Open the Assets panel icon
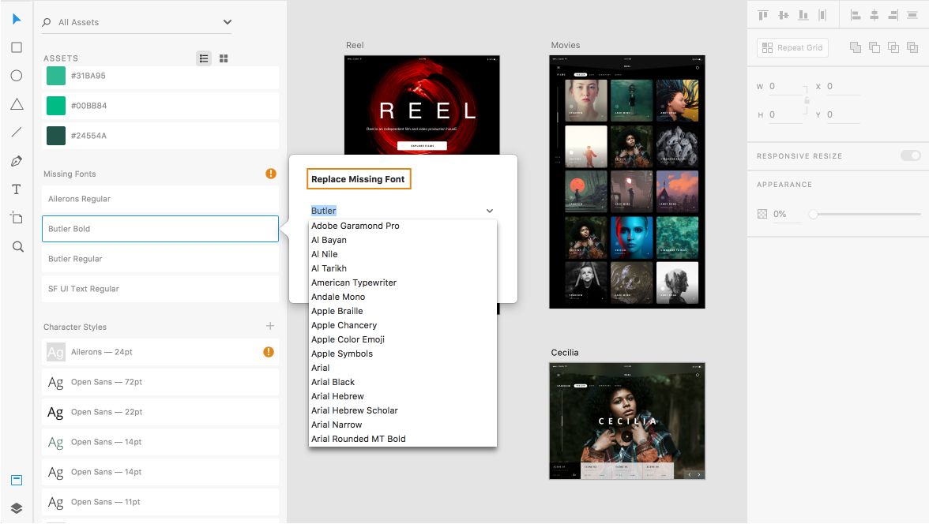929x524 pixels. pos(17,480)
